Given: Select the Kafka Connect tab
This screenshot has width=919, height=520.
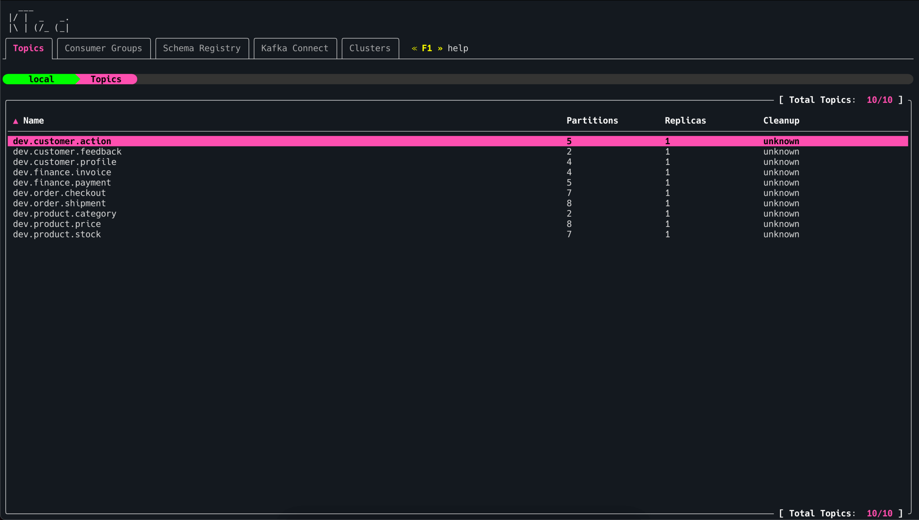Looking at the screenshot, I should click(x=295, y=48).
